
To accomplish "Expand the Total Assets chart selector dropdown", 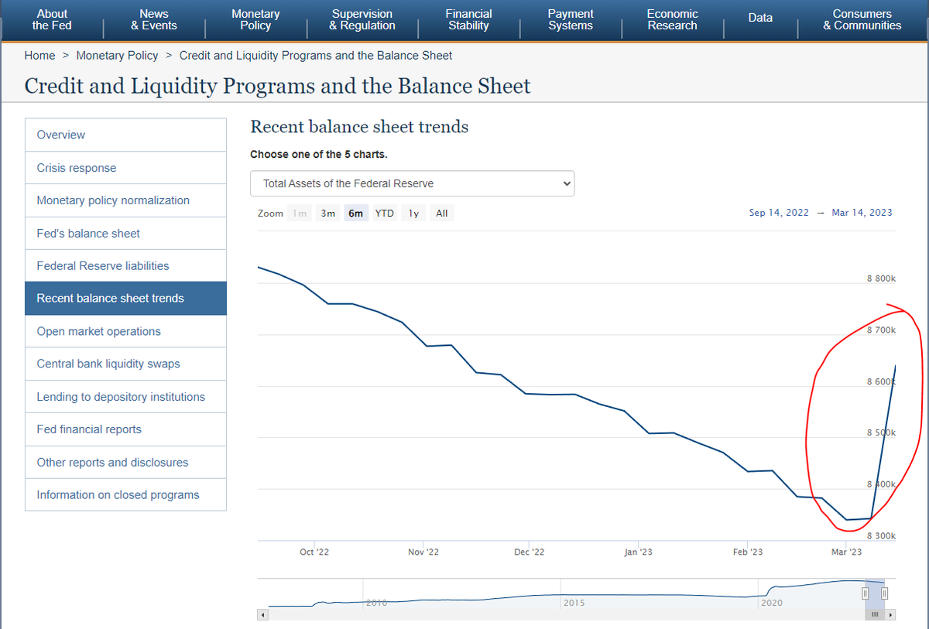I will click(413, 183).
